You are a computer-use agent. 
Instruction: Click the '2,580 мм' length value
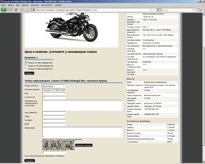171,125
